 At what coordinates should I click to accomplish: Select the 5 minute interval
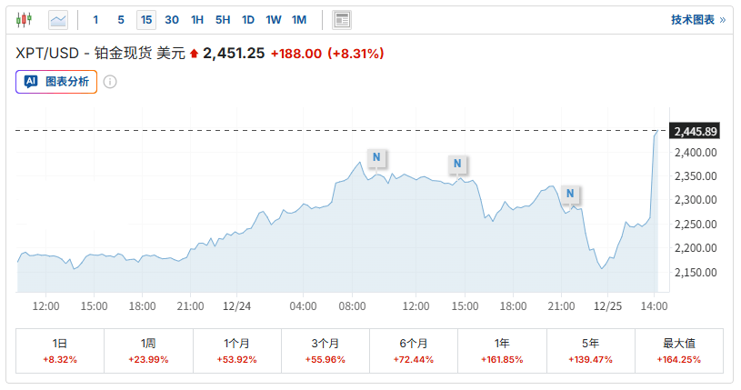tap(121, 19)
